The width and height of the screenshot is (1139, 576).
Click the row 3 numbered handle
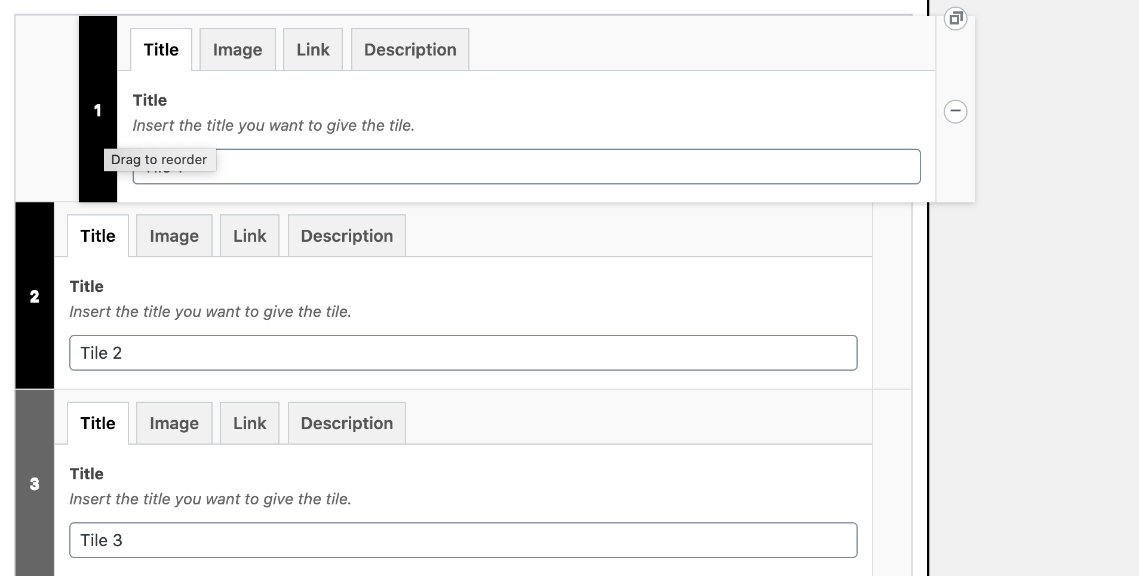tap(35, 483)
